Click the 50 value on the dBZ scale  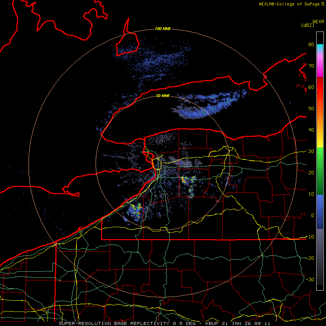pos(311,109)
